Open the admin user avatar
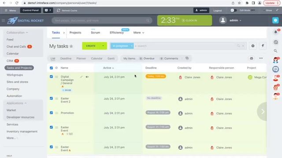Screen dimensions: 282x158 [223, 20]
